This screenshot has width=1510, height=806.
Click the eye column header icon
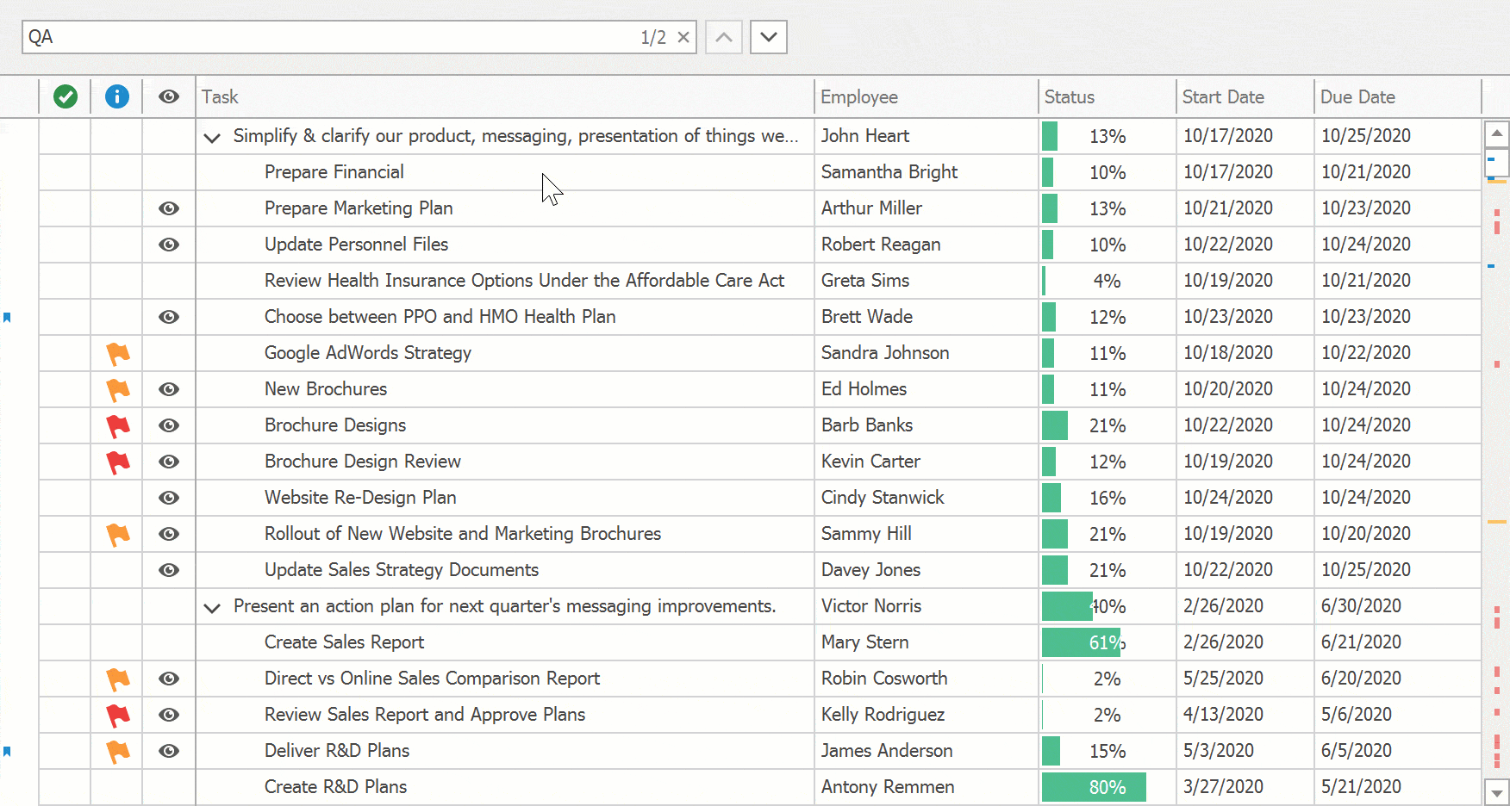pos(168,96)
